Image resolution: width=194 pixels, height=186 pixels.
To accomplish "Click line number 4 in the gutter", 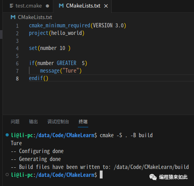I will (x=17, y=48).
